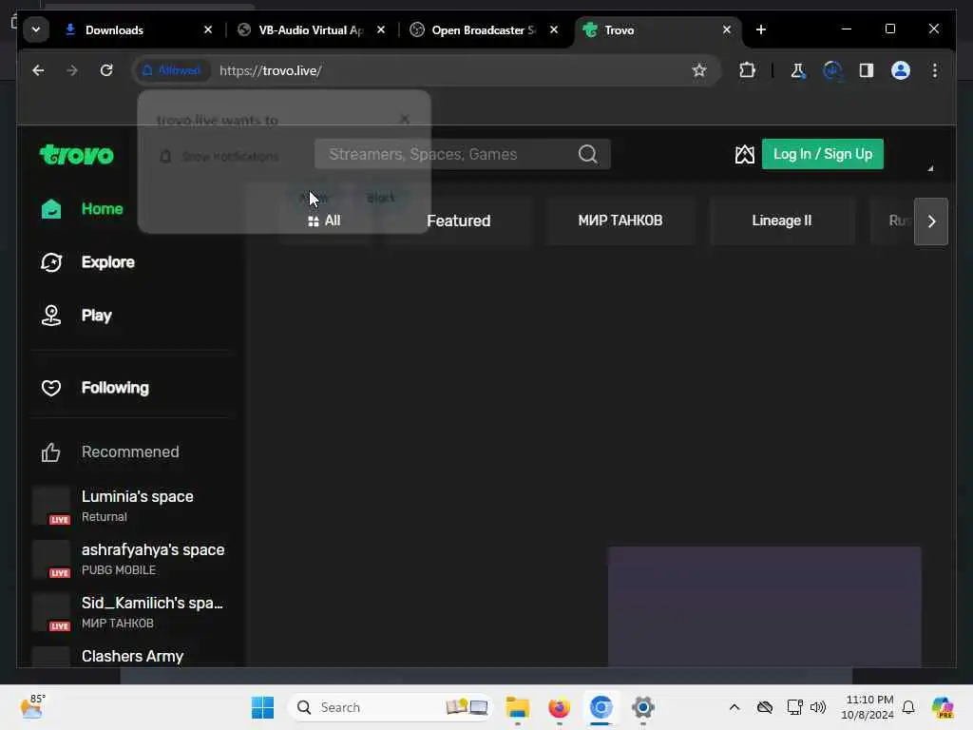Switch to Open Broadcaster tab

[484, 29]
